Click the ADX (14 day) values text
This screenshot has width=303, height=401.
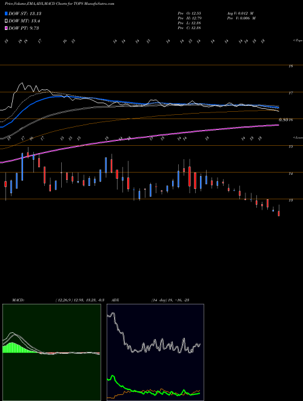(x=170, y=300)
